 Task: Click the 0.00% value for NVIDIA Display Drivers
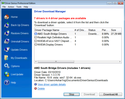click(x=105, y=45)
